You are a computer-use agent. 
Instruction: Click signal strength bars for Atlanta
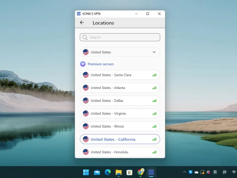154,88
